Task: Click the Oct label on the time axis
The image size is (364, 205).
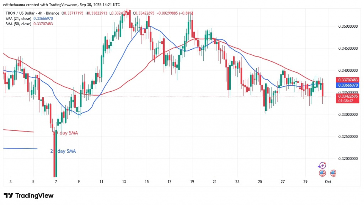Action: point(329,182)
